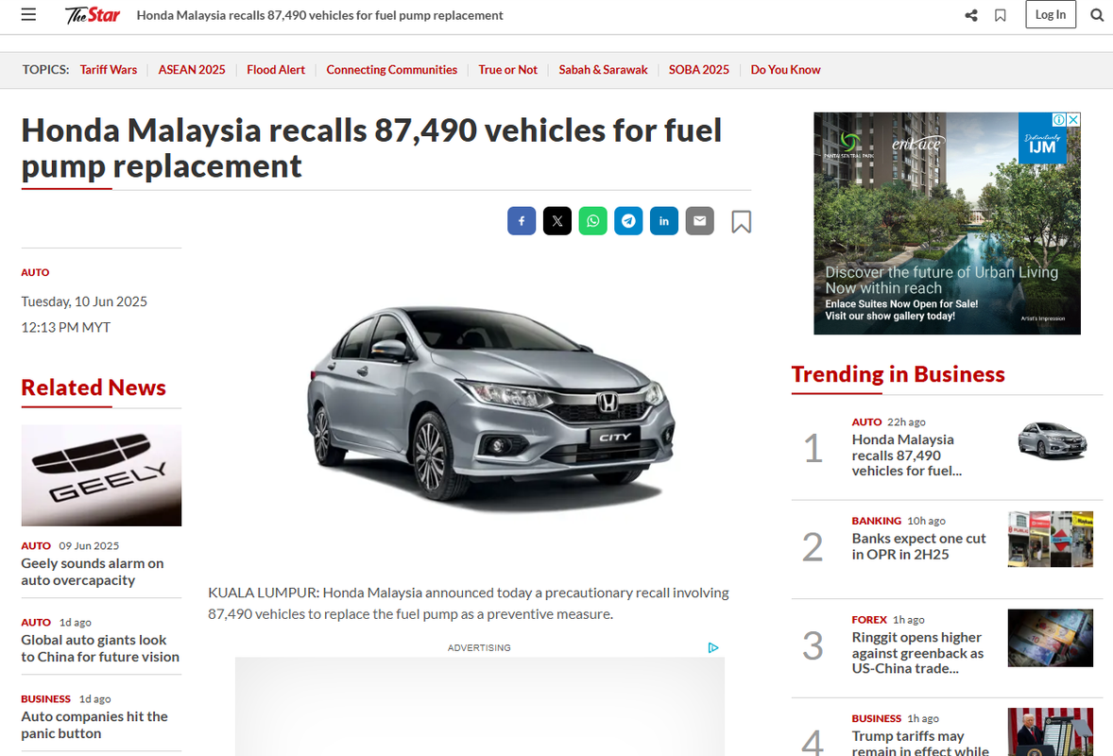This screenshot has height=756, width=1113.
Task: Open True or Not topic
Action: pos(507,70)
